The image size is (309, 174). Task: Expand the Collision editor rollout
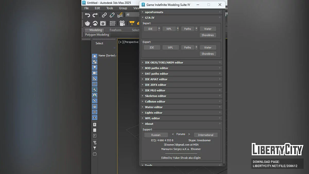pyautogui.click(x=155, y=102)
